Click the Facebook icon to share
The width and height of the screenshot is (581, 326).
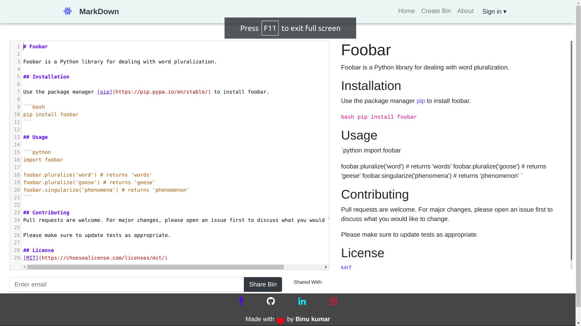241,301
